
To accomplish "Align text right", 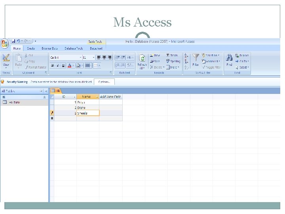I will tap(110, 57).
